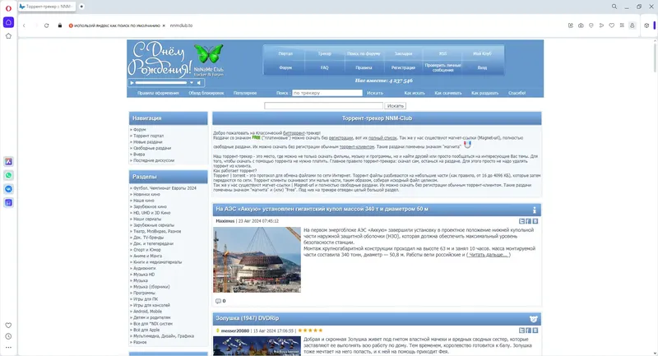Open the Популярное link
The image size is (658, 356).
[245, 93]
